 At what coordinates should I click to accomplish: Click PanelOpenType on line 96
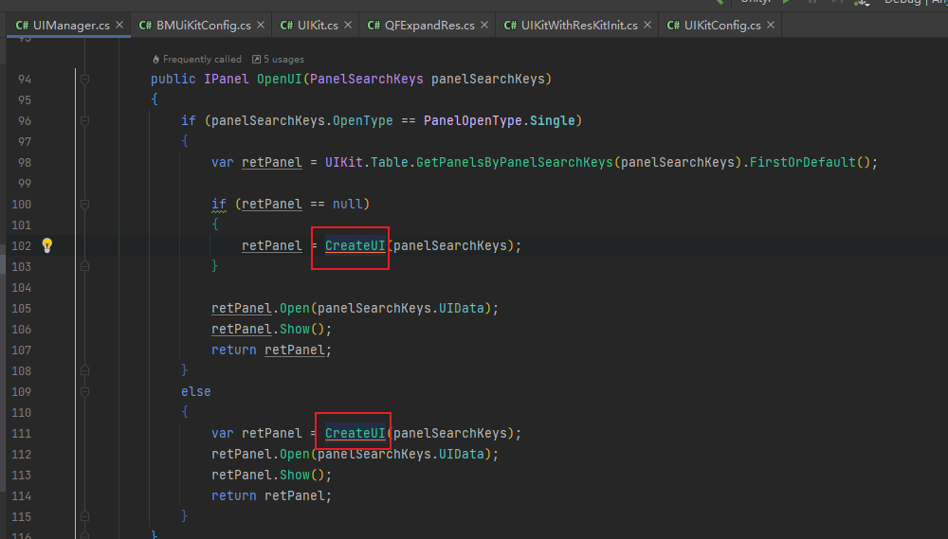coord(473,121)
